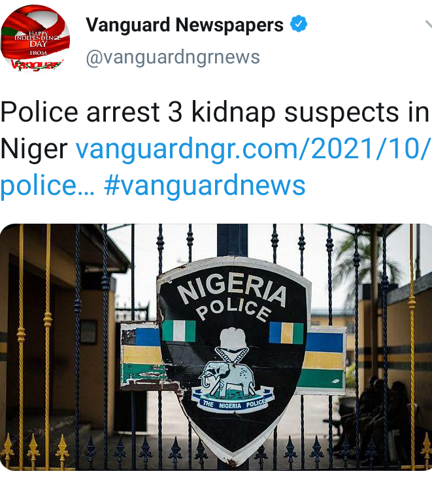Select the blue-yellow-green flag on the shield
The height and width of the screenshot is (480, 432).
click(286, 332)
